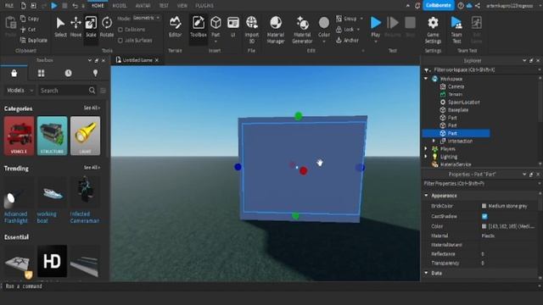Image resolution: width=543 pixels, height=305 pixels.
Task: Toggle the Toolbox button in ribbon
Action: point(198,27)
